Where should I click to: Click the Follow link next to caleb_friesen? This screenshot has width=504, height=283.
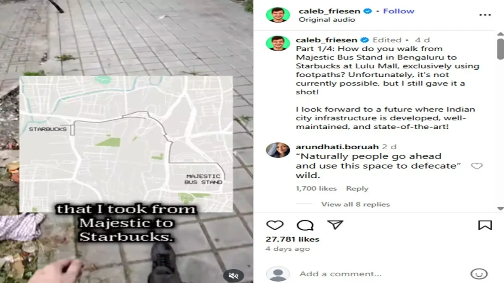pos(399,11)
